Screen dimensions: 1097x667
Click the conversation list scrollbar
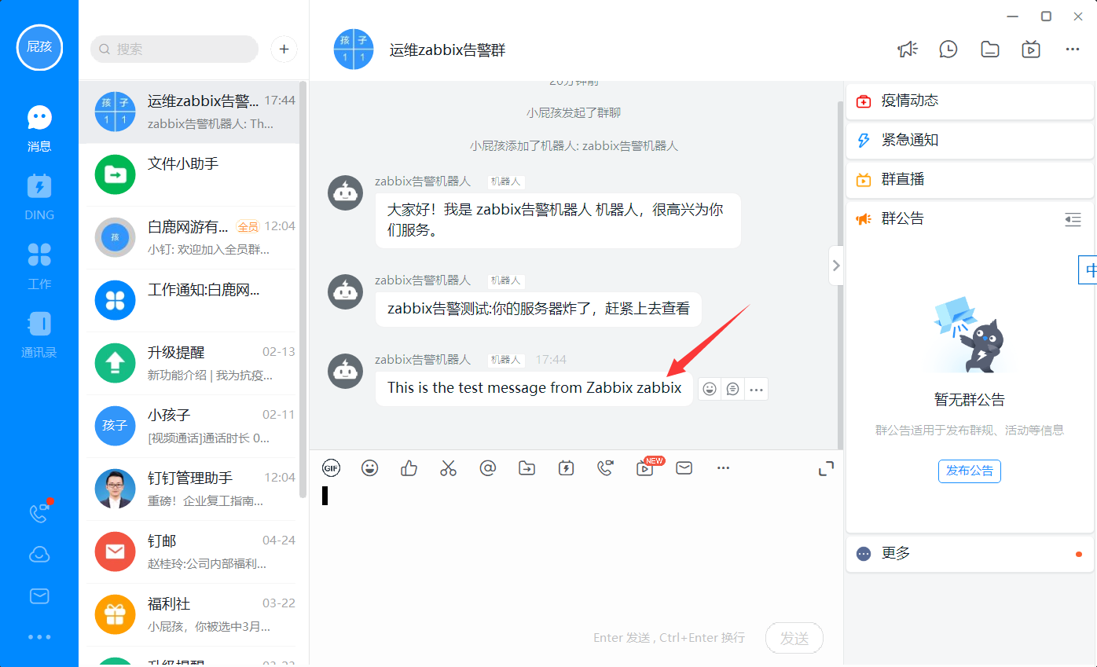pos(303,289)
